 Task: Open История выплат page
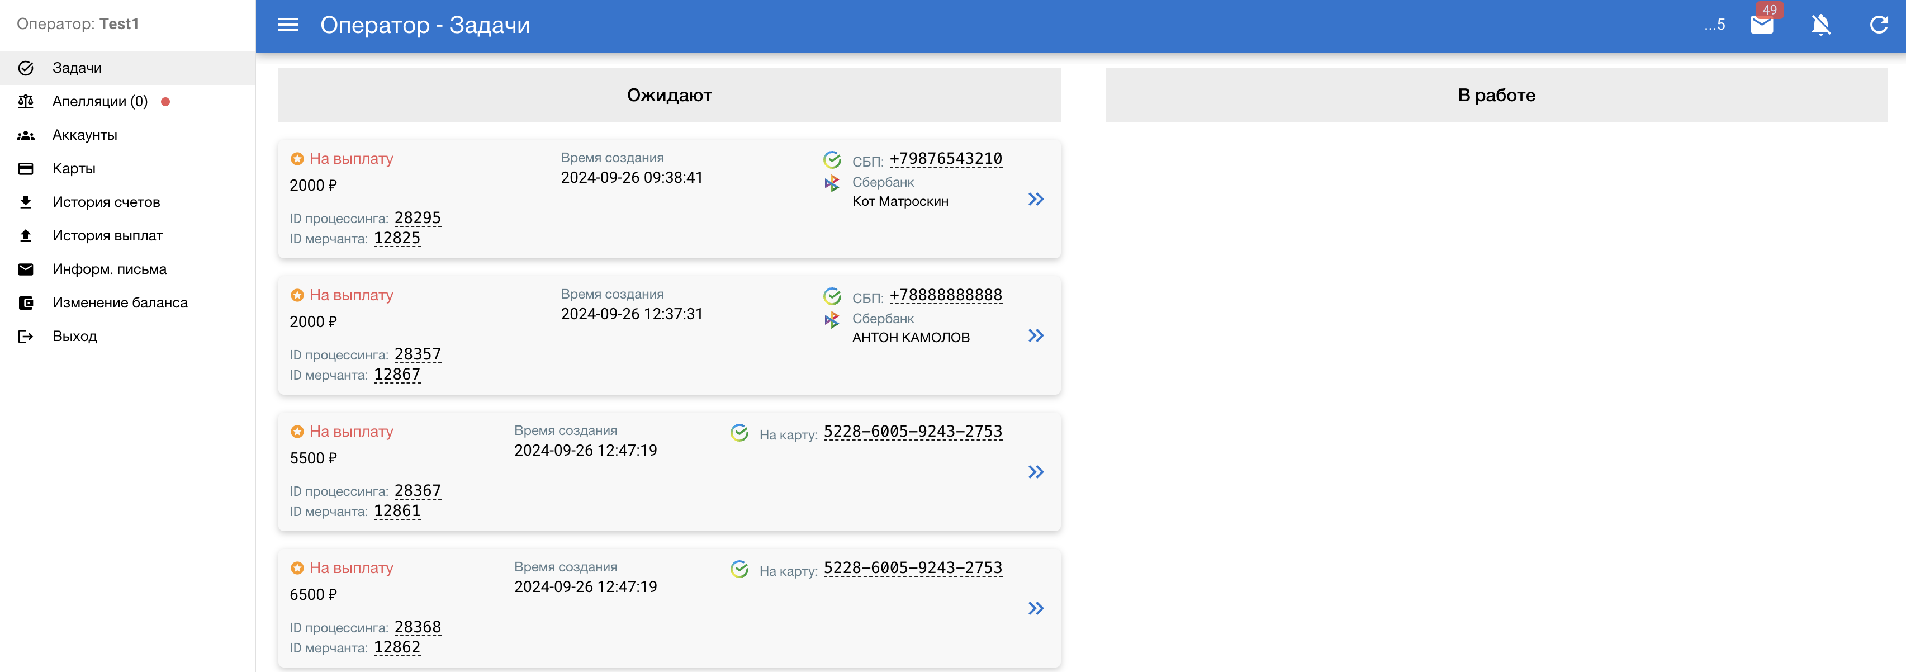[x=107, y=235]
